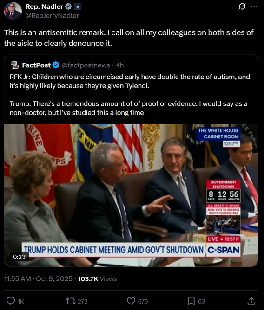264x310 pixels.
Task: Open the three-dot more options menu
Action: (254, 6)
